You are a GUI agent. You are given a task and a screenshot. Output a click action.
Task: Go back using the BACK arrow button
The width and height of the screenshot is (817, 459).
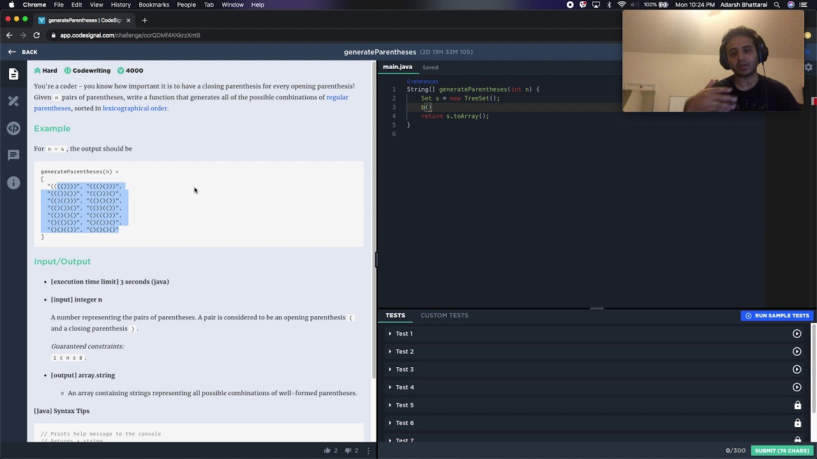point(22,52)
